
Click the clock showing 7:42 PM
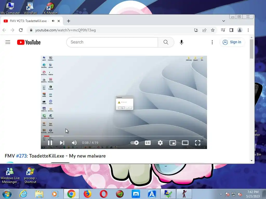[253, 194]
